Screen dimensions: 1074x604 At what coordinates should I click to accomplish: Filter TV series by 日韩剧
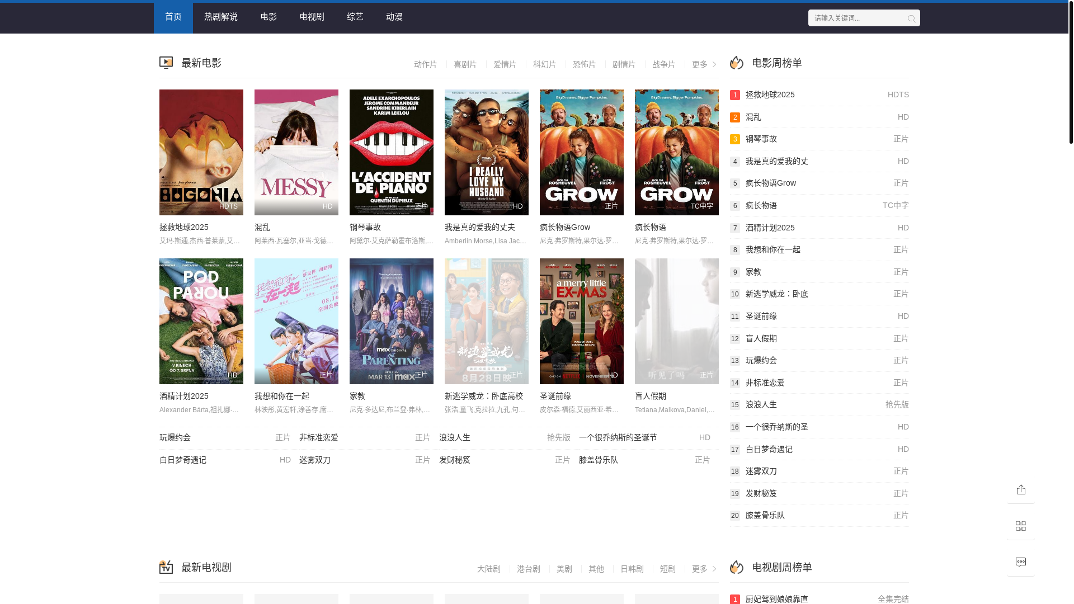(632, 569)
